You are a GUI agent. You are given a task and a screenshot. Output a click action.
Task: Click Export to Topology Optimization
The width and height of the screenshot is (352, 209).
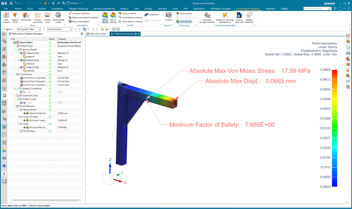coord(225,17)
